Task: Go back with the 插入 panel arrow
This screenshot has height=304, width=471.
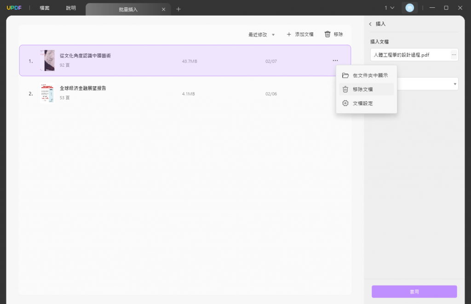Action: [x=370, y=24]
